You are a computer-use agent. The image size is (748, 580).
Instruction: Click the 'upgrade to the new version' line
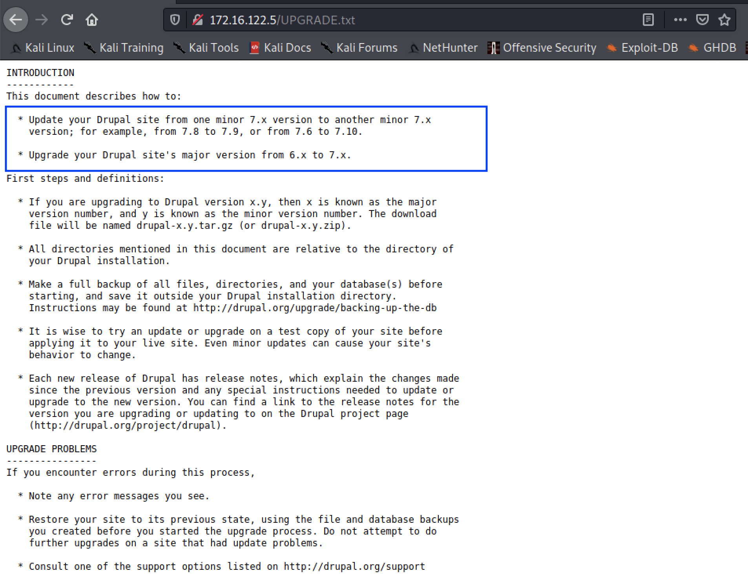point(244,402)
